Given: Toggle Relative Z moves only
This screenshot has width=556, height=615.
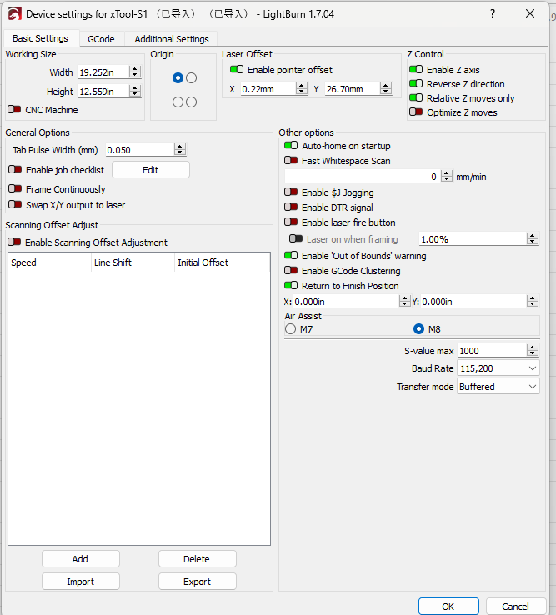Looking at the screenshot, I should coord(416,97).
